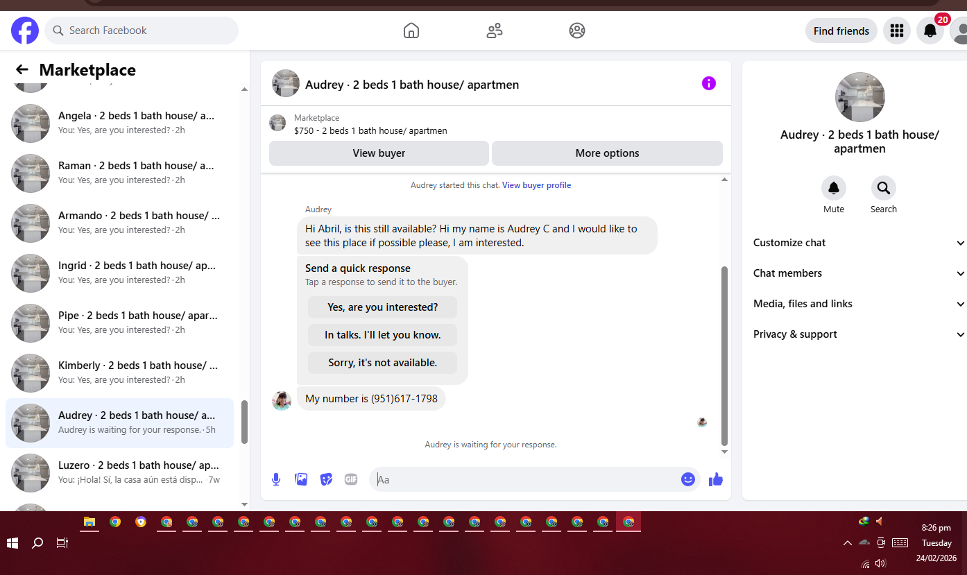Open Task View on the taskbar
This screenshot has height=575, width=967.
pos(62,543)
